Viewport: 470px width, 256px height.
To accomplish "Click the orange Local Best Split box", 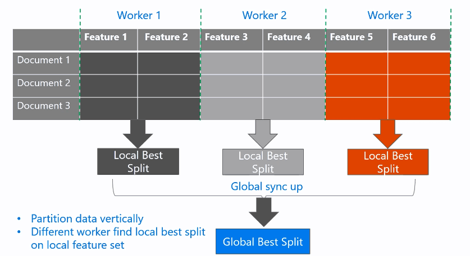I will tap(388, 162).
